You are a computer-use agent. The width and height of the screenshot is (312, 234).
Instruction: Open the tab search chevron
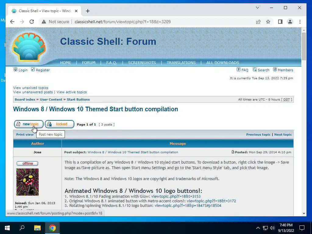[257, 8]
